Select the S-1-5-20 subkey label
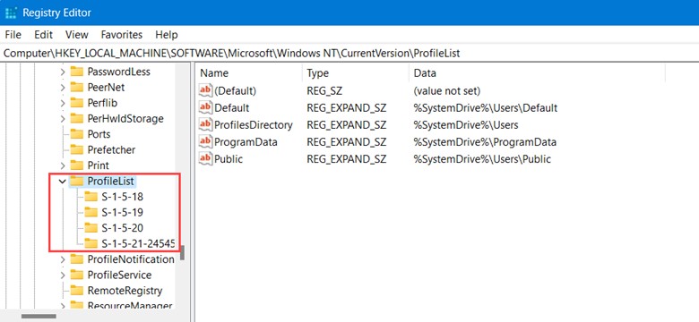Viewport: 699px width, 322px height. (x=122, y=228)
